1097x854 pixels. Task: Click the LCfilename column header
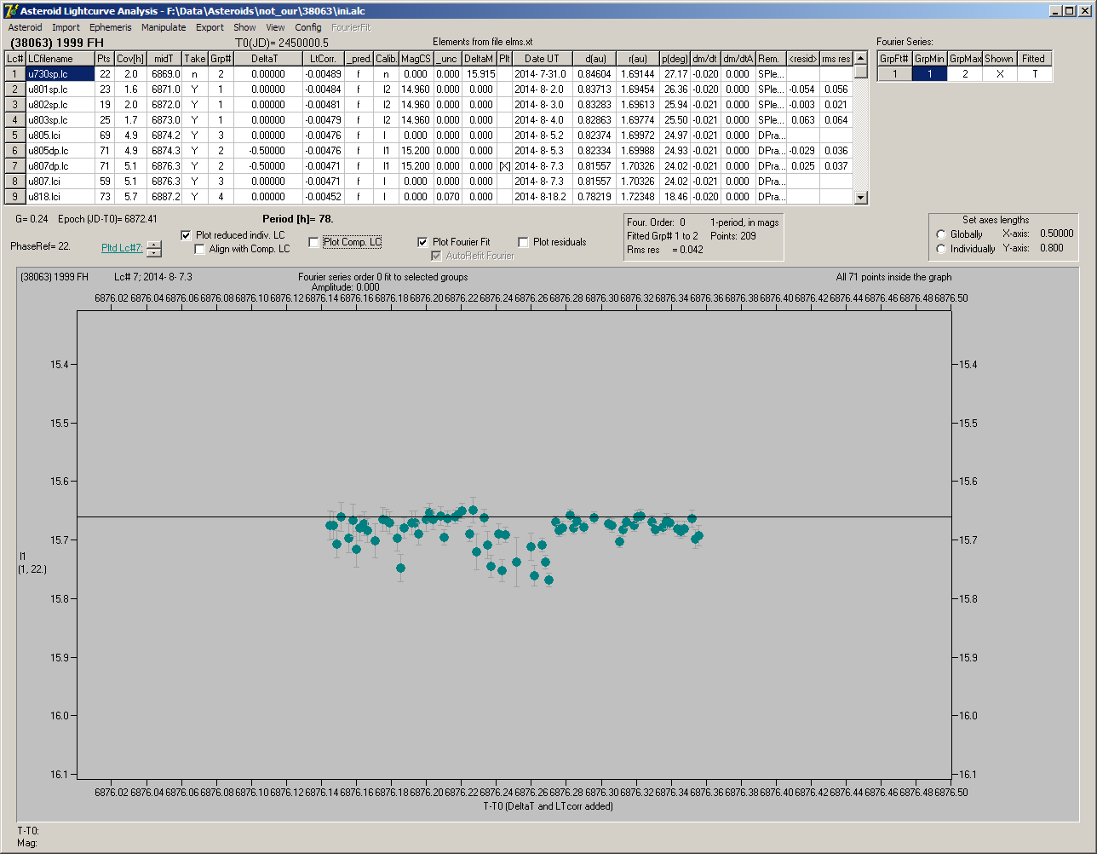tap(60, 59)
